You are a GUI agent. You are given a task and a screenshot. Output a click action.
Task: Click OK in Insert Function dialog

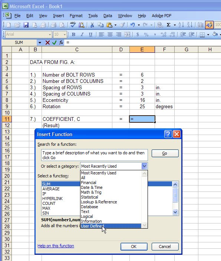(134, 246)
